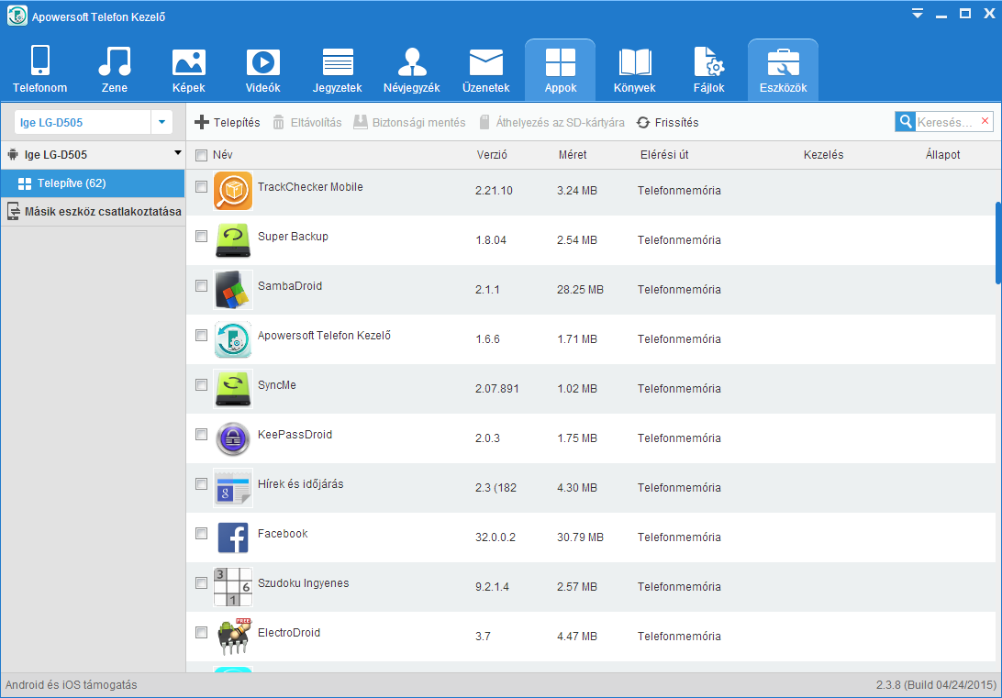Sort by the Név column header
This screenshot has width=1002, height=698.
(222, 154)
